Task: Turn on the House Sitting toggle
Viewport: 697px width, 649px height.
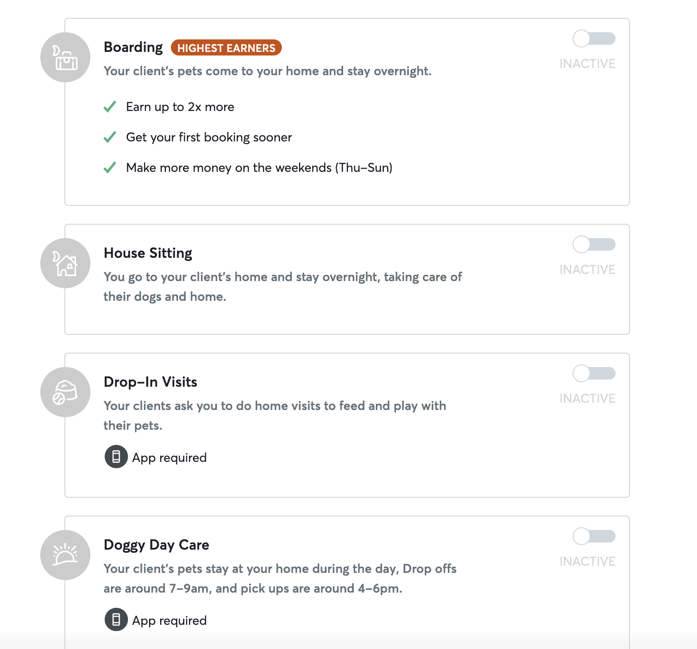Action: click(x=594, y=244)
